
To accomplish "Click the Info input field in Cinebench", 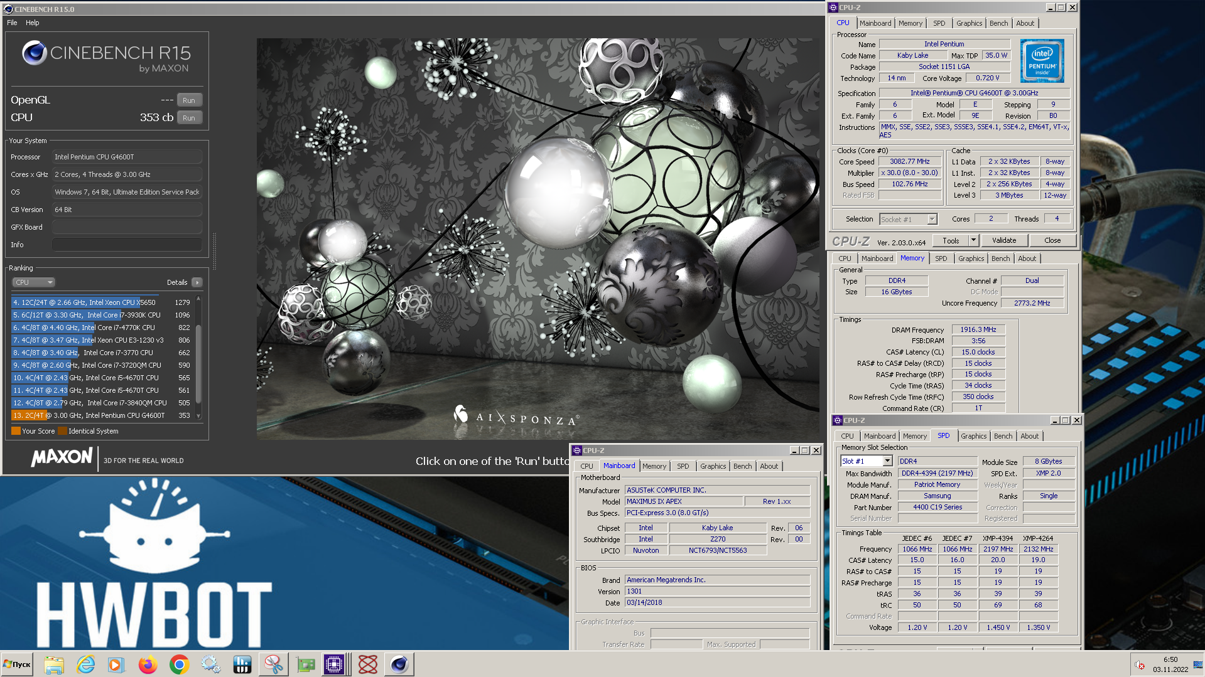I will 127,245.
